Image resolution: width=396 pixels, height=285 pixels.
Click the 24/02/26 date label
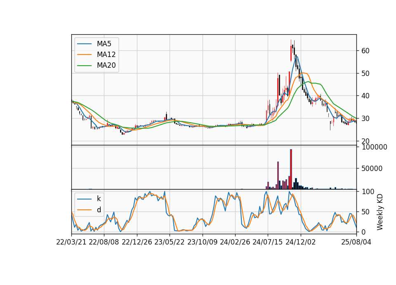235,242
